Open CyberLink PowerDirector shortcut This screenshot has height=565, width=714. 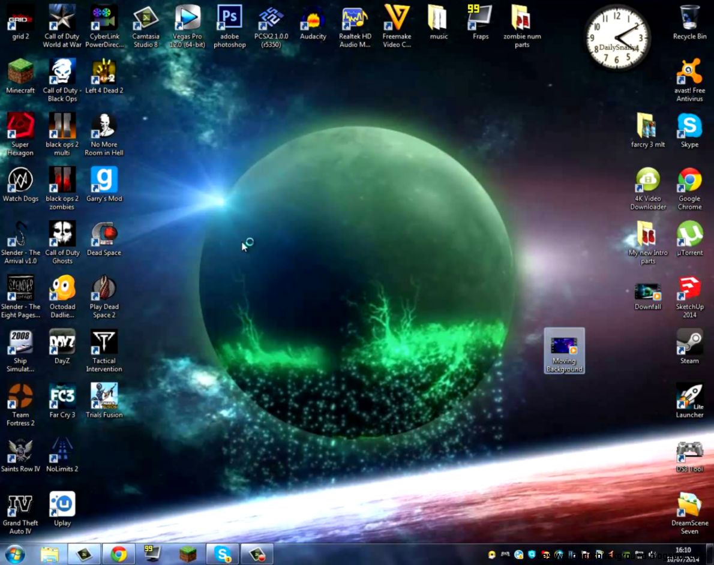[x=104, y=26]
